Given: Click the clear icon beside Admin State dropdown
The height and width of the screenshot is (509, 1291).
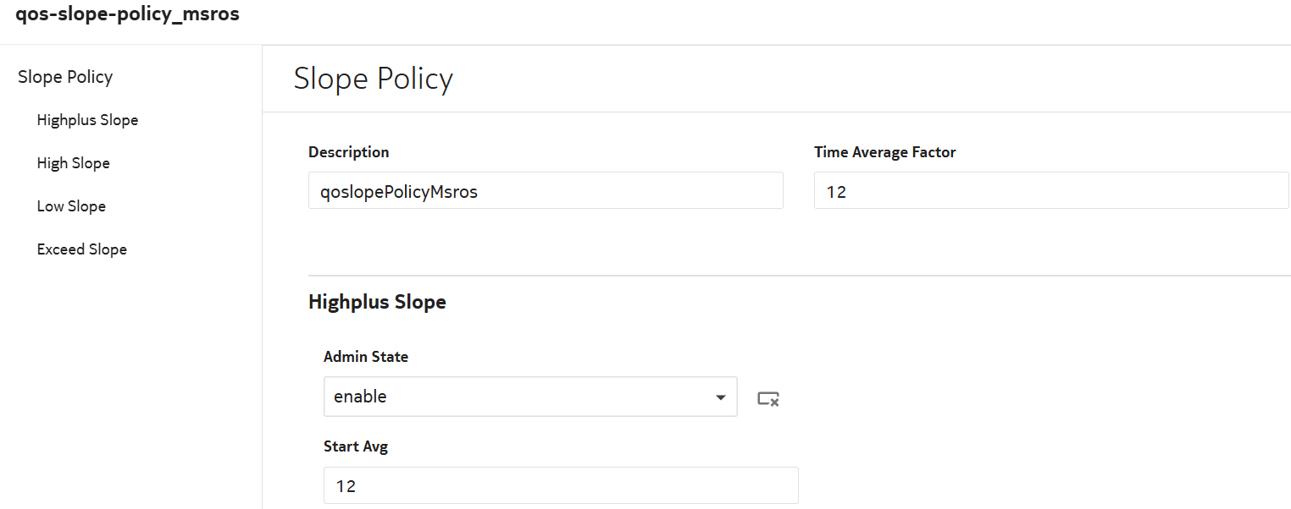Looking at the screenshot, I should point(767,398).
